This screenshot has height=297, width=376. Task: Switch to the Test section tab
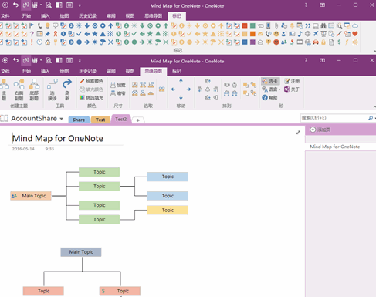(100, 120)
